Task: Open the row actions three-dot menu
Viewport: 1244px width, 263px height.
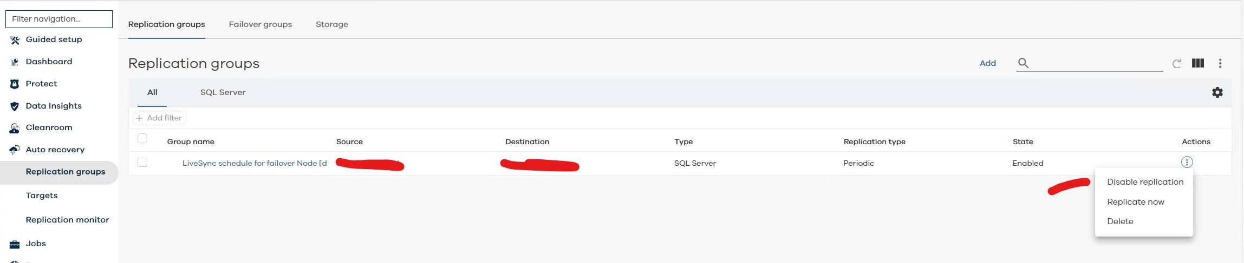Action: [x=1187, y=163]
